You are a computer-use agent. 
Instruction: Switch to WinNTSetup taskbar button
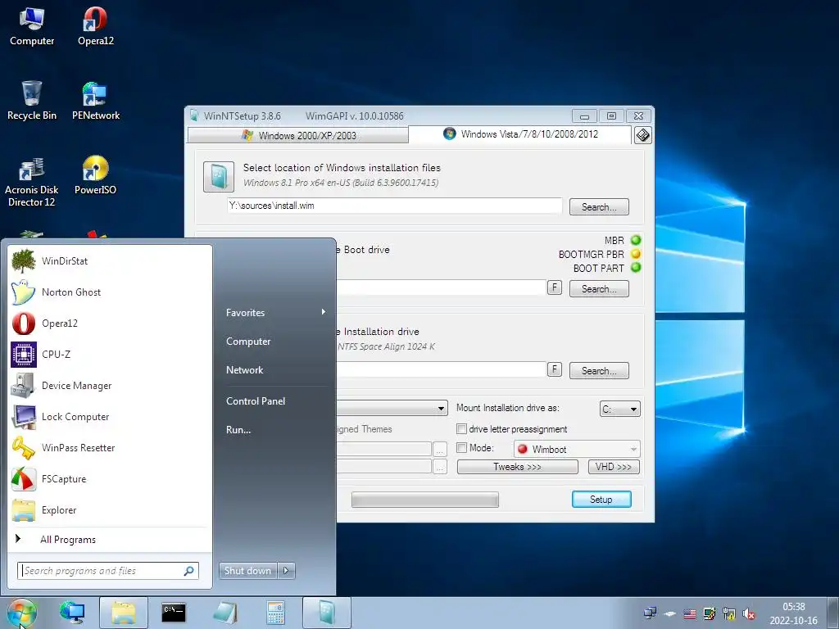[327, 613]
